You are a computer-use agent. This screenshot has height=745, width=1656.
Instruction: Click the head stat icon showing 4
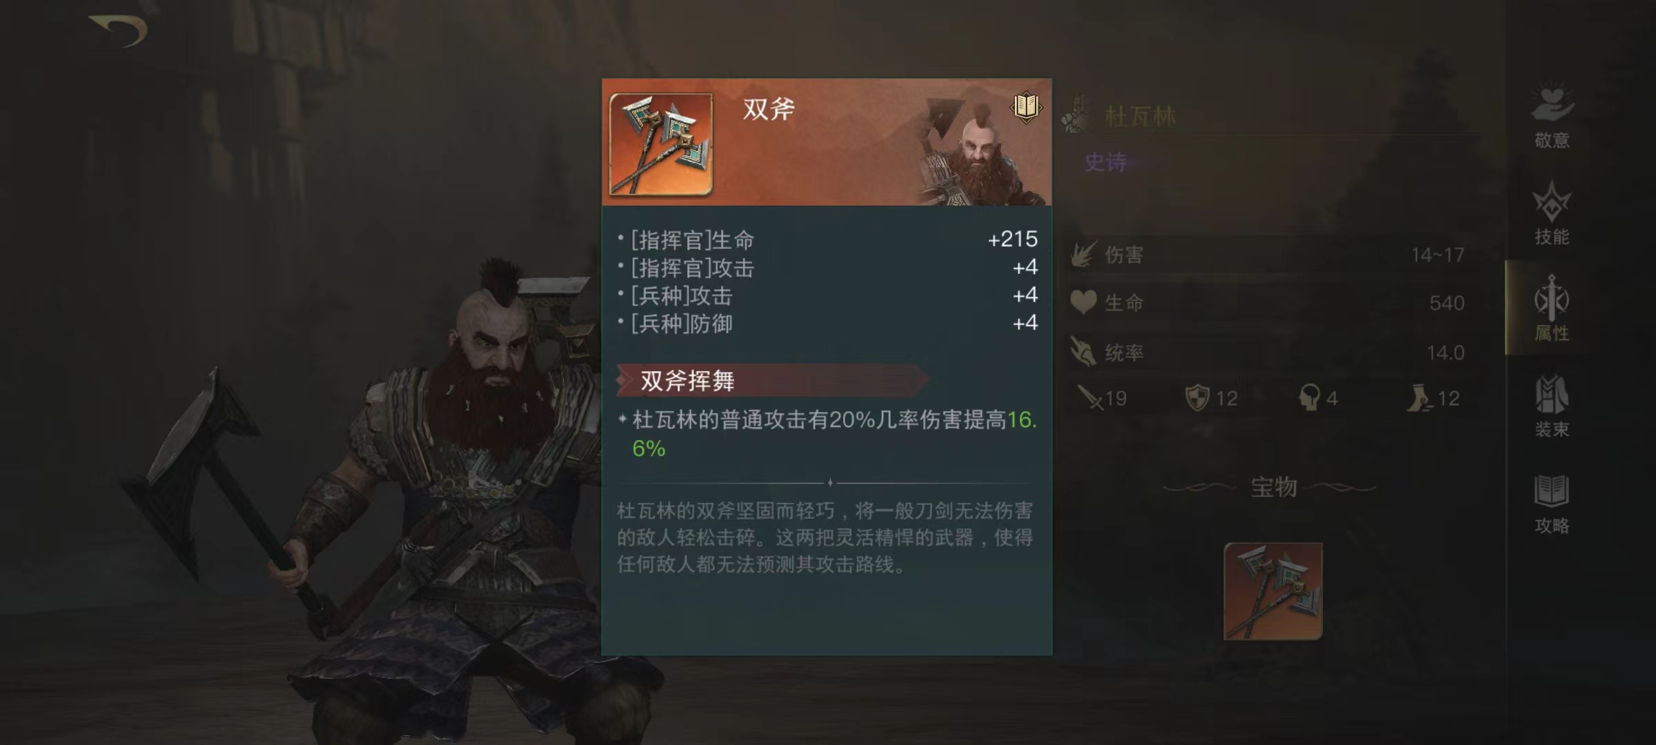(1309, 397)
